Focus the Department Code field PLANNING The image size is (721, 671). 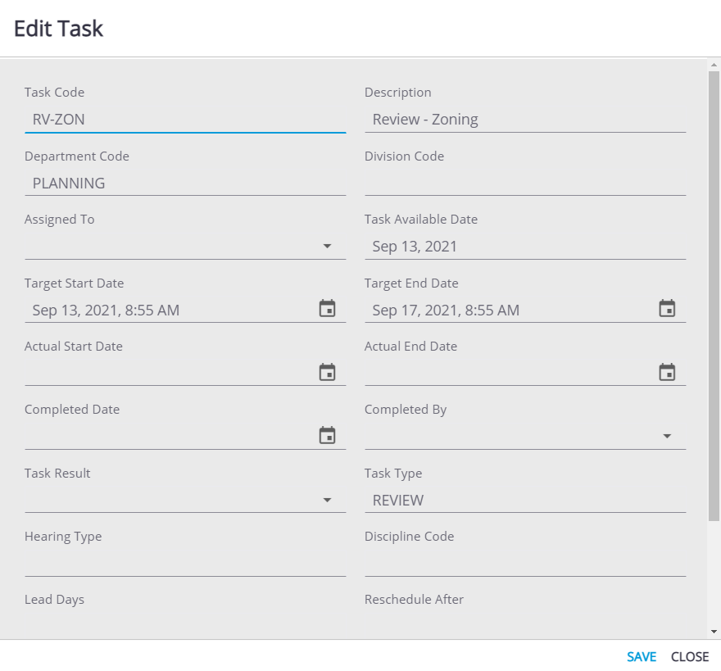185,183
